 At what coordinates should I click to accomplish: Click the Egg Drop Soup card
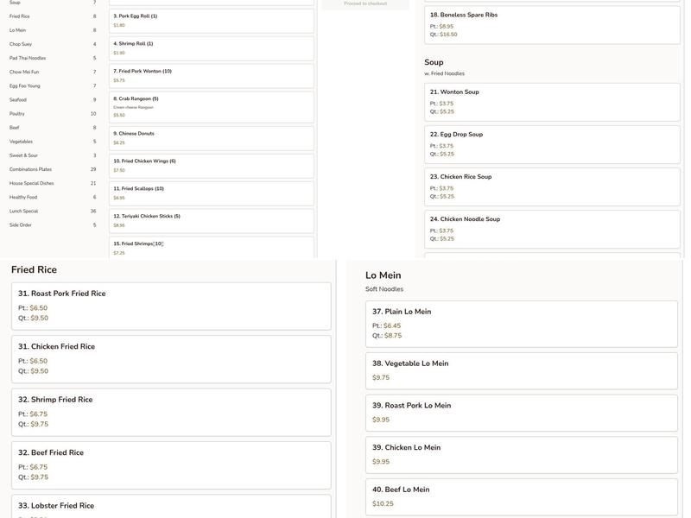(552, 143)
